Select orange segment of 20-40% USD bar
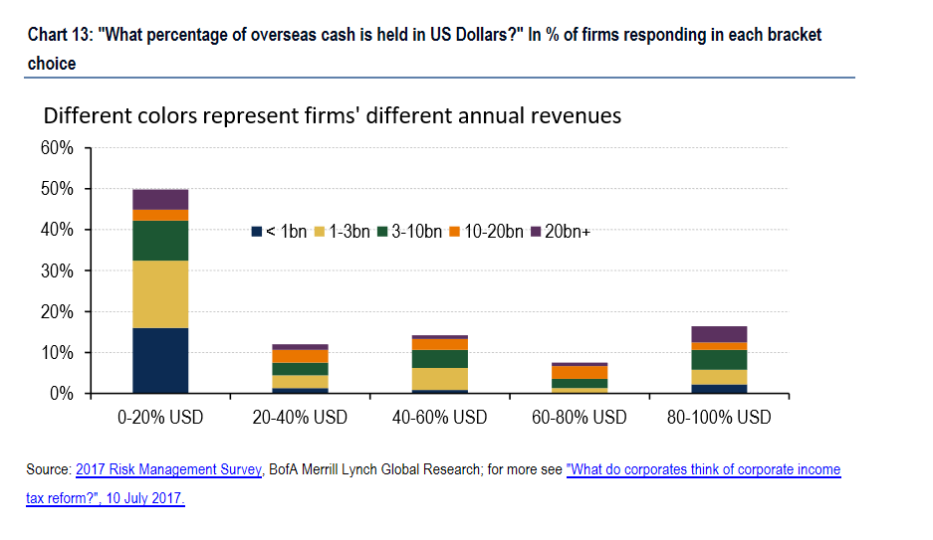The height and width of the screenshot is (540, 933). point(301,356)
